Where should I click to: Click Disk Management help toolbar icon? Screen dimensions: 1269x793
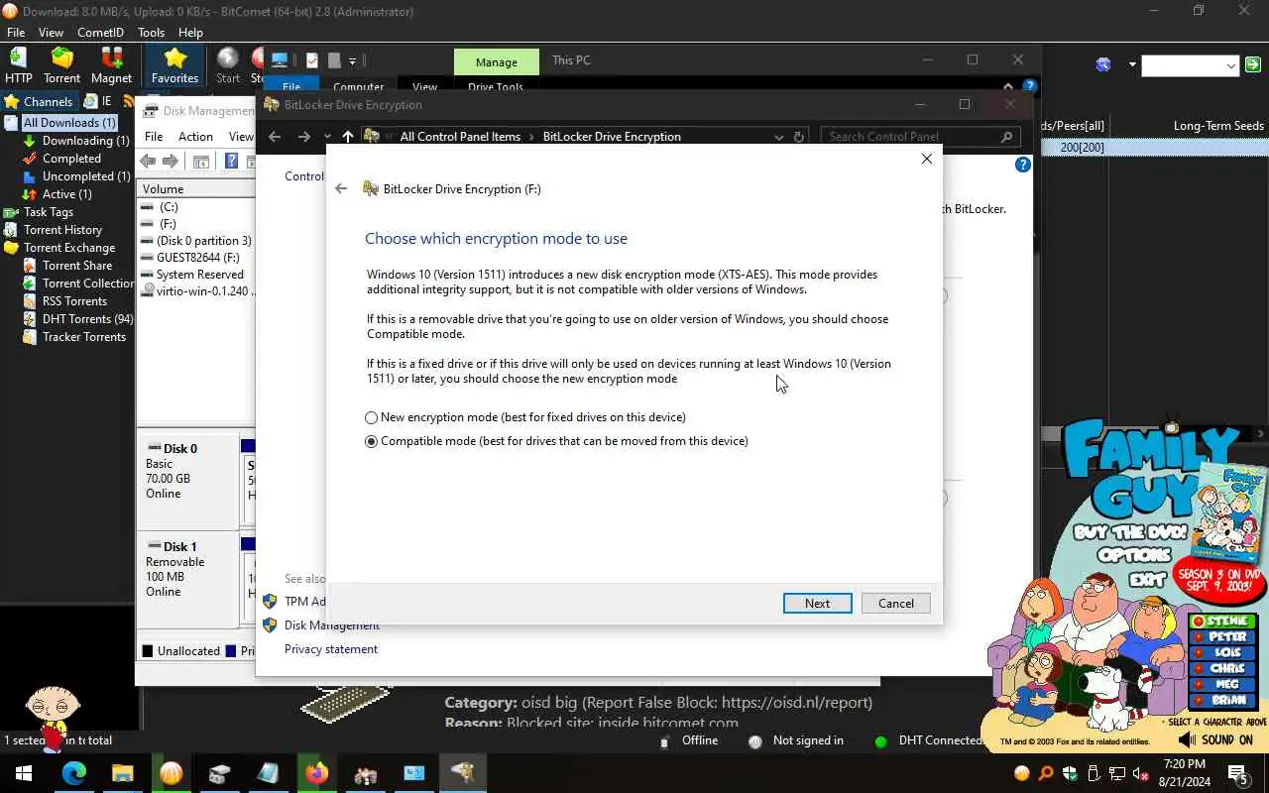click(231, 162)
